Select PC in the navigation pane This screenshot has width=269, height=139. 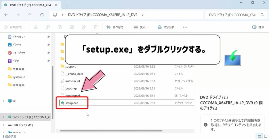14,101
